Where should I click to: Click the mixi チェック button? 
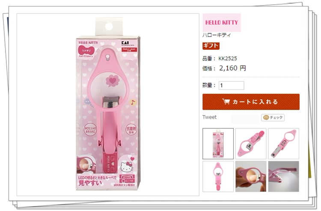[273, 117]
